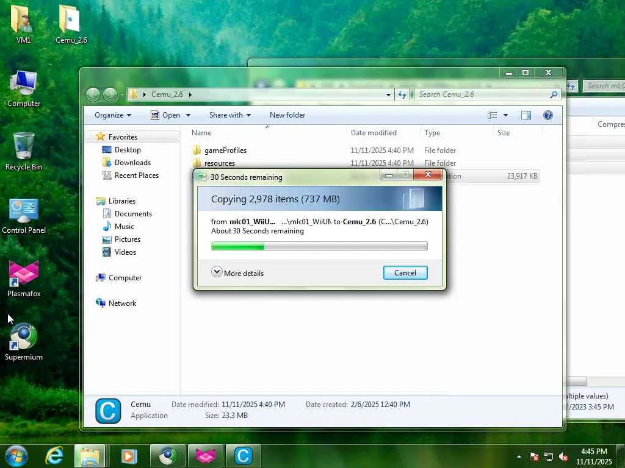Image resolution: width=625 pixels, height=468 pixels.
Task: Go back in the Cemu_2.6 Explorer window
Action: [x=93, y=94]
